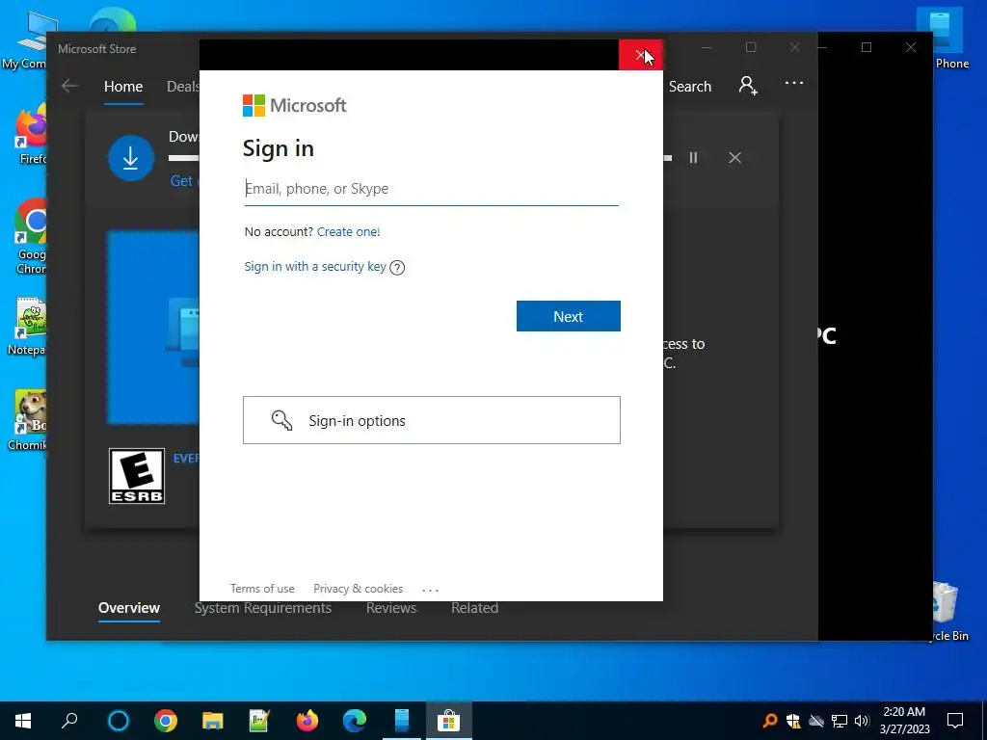Open Search in Microsoft Store
The width and height of the screenshot is (987, 740).
(x=690, y=87)
